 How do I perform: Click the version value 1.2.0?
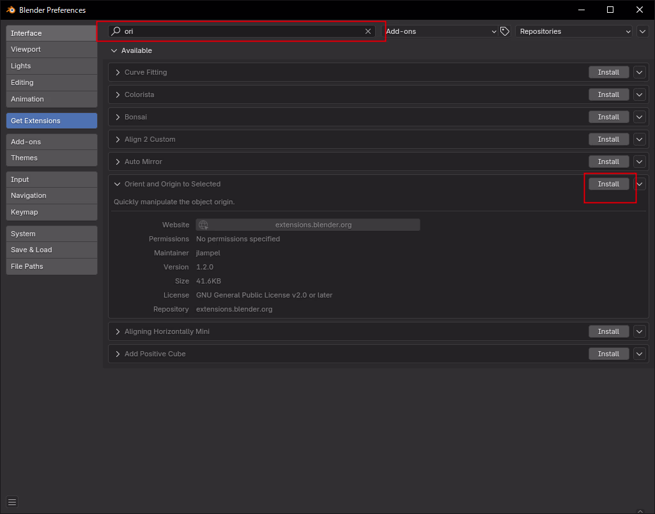204,267
